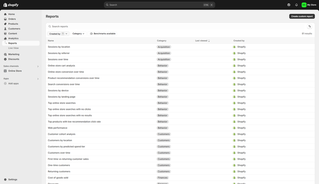Click the Shopify icon in the Sessions by device row
The image size is (319, 184).
(234, 91)
